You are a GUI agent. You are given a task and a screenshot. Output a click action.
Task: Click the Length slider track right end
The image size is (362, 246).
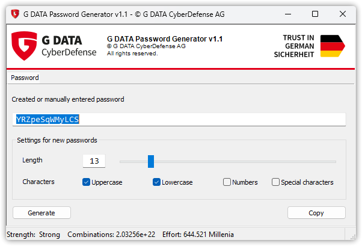tap(334, 162)
